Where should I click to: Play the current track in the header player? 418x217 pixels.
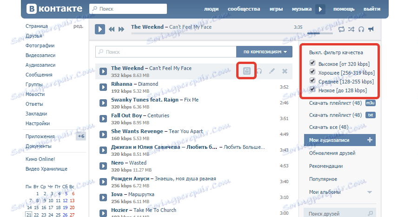coord(100,29)
